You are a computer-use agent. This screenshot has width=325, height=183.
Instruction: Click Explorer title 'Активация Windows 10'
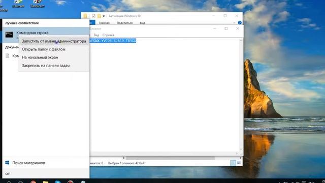tap(124, 16)
